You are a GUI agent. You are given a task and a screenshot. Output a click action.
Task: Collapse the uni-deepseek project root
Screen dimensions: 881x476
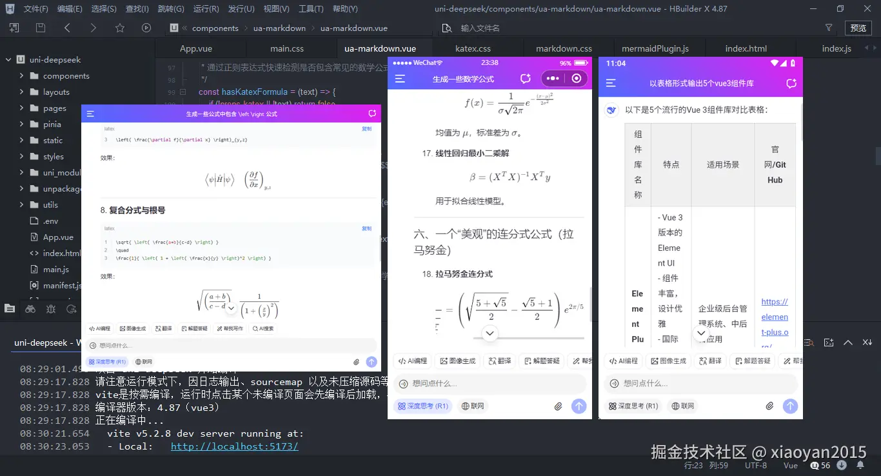(6, 59)
